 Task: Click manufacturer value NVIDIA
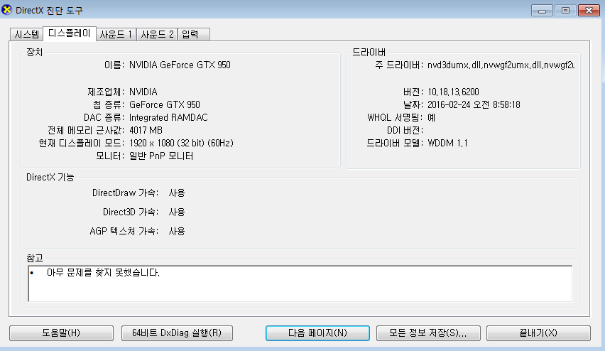(143, 92)
